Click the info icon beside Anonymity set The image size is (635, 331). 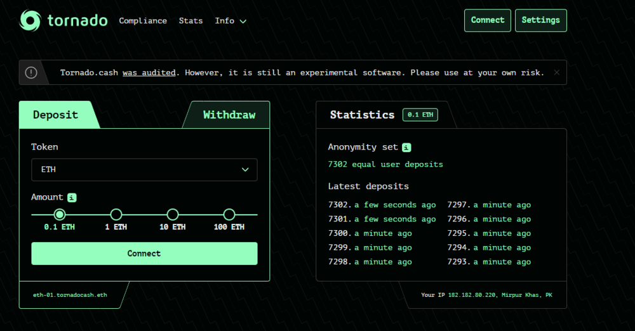pyautogui.click(x=406, y=148)
